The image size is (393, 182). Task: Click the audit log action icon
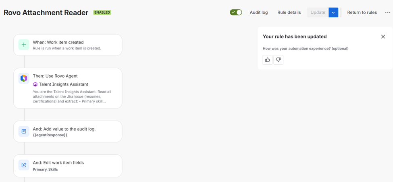(24, 131)
